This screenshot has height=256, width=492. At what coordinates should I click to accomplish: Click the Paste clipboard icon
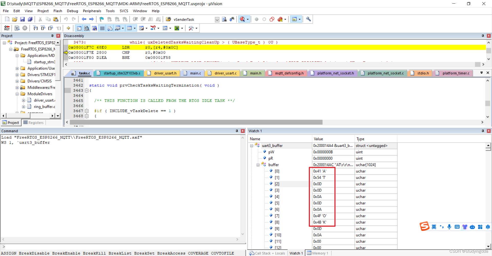pyautogui.click(x=56, y=19)
